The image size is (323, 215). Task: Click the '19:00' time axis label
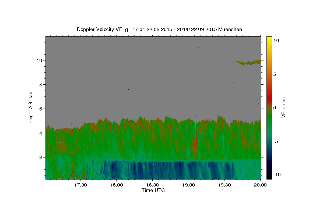[x=188, y=185]
